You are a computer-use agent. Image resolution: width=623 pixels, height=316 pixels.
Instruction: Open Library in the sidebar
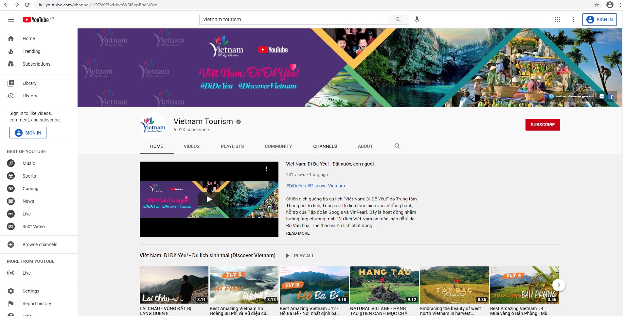point(39,83)
